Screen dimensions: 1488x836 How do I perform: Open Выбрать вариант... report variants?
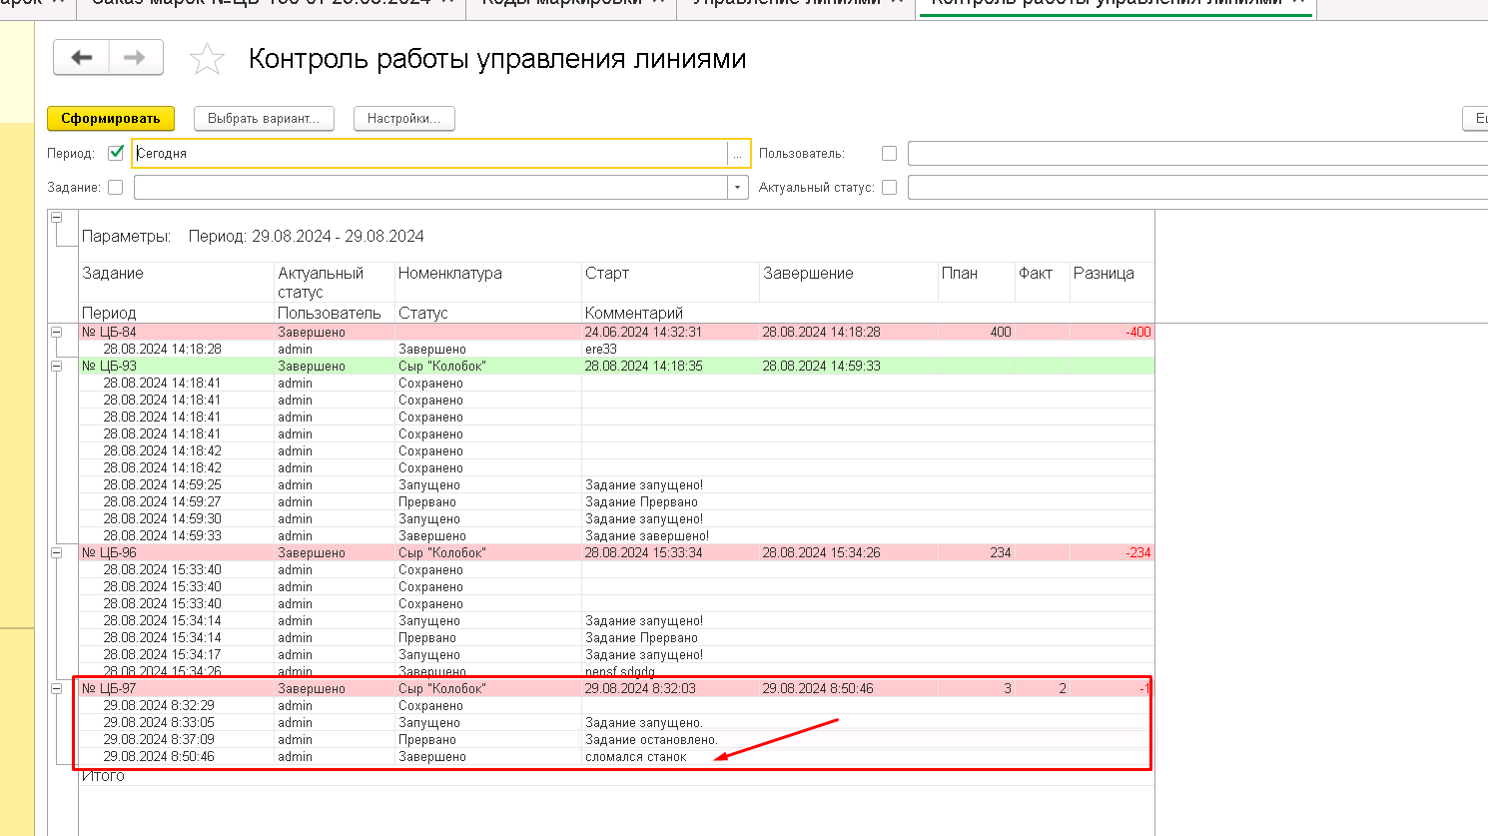pyautogui.click(x=264, y=118)
